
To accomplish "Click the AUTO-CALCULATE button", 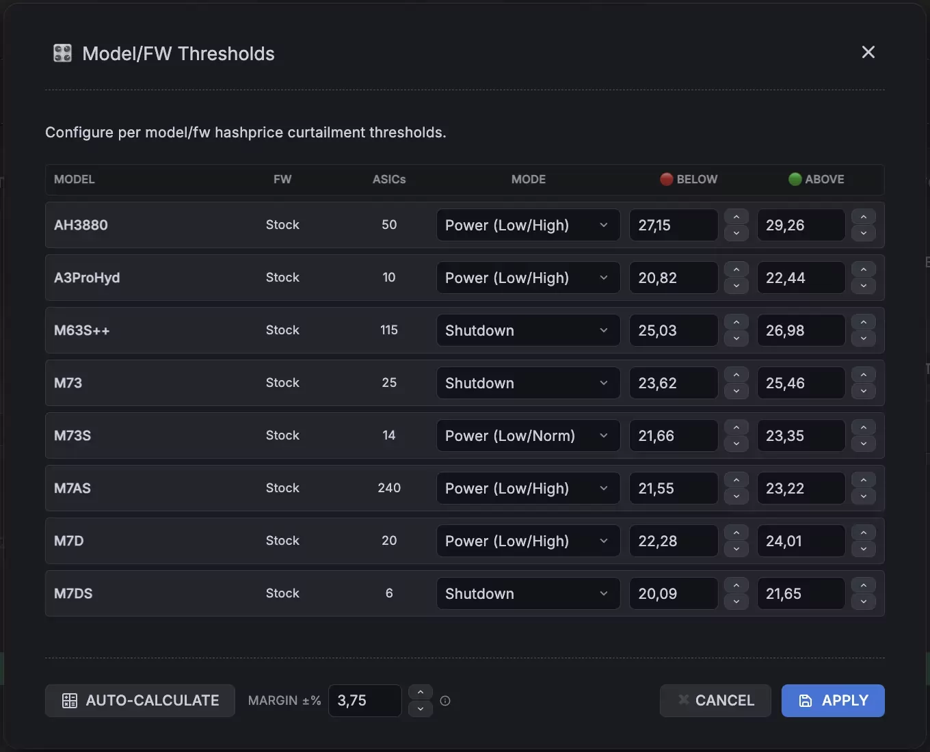I will [x=140, y=701].
